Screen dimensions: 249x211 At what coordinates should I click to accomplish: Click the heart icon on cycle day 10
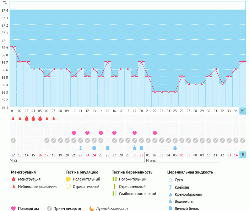(74, 133)
